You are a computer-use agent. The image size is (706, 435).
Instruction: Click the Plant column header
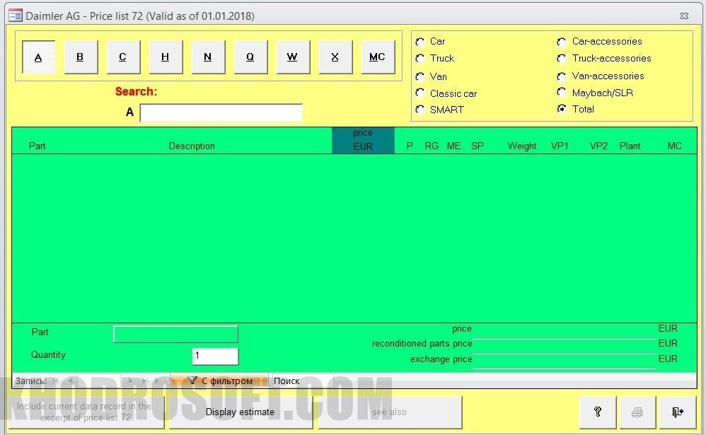pyautogui.click(x=630, y=146)
